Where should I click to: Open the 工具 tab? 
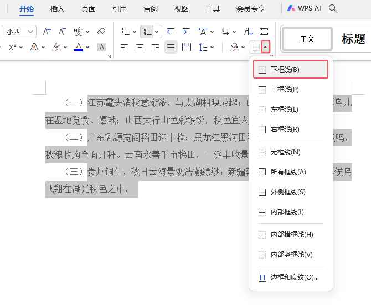[x=213, y=9]
